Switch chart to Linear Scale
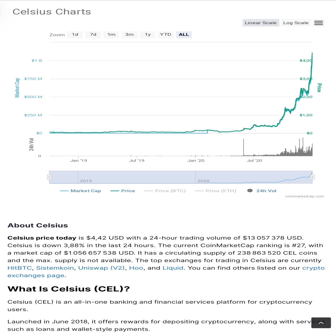The image size is (336, 336). point(261,23)
